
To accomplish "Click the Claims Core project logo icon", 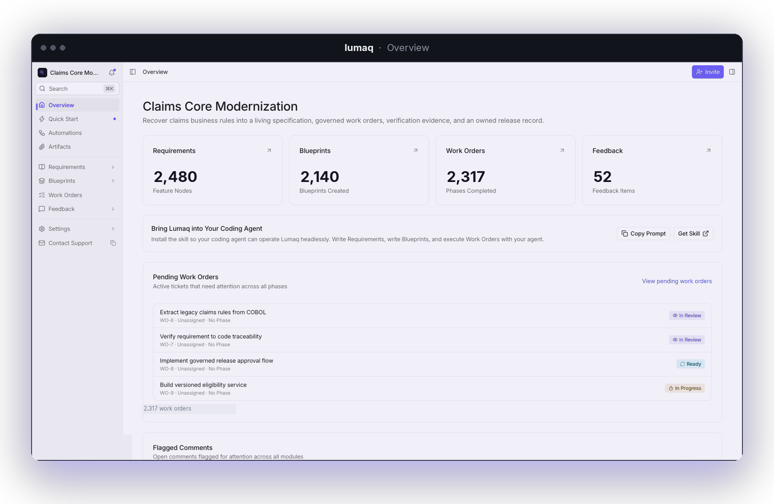I will pos(42,72).
